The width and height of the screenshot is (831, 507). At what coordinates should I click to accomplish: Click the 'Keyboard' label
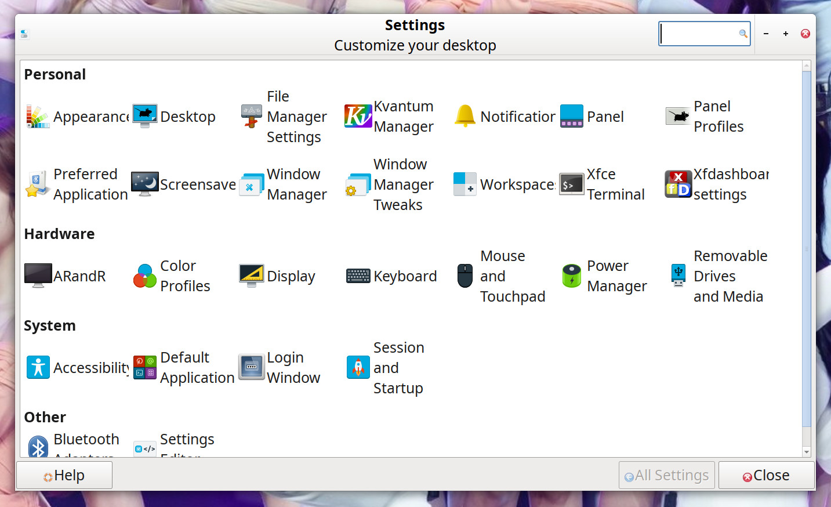tap(405, 276)
